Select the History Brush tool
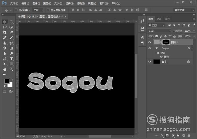 coord(11,43)
